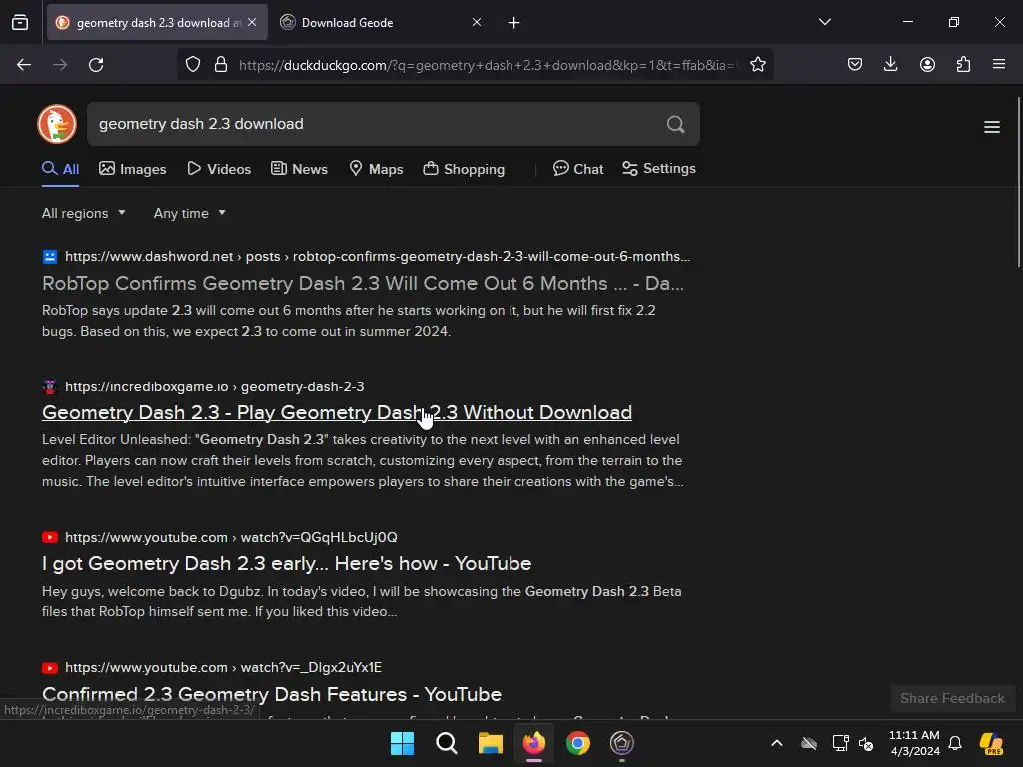This screenshot has height=767, width=1023.
Task: Switch to Shopping results
Action: point(464,169)
